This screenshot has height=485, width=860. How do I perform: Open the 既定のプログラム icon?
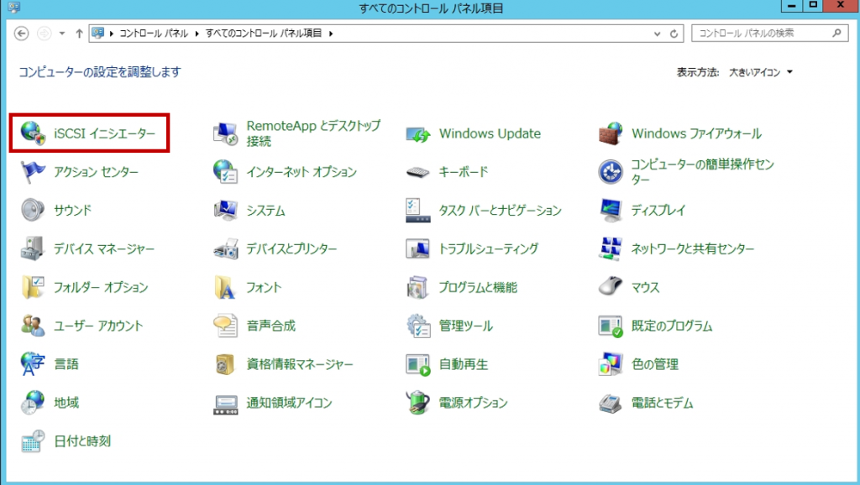tap(611, 326)
